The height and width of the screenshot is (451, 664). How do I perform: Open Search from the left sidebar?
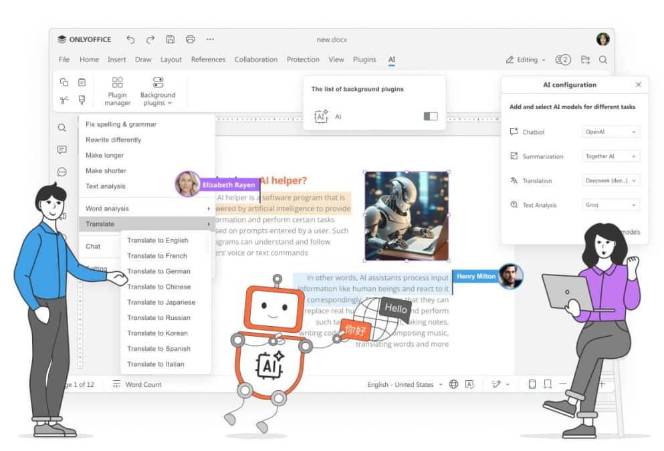click(x=62, y=127)
